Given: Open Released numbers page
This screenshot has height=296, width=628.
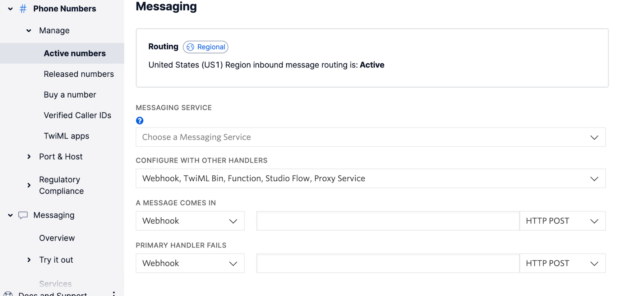Looking at the screenshot, I should coord(79,74).
